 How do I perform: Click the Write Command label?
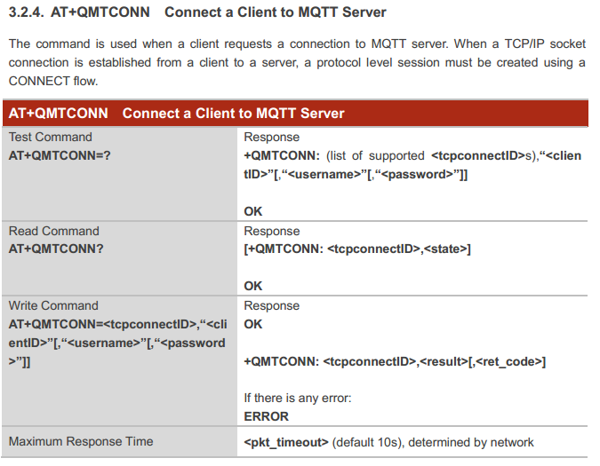click(x=53, y=305)
